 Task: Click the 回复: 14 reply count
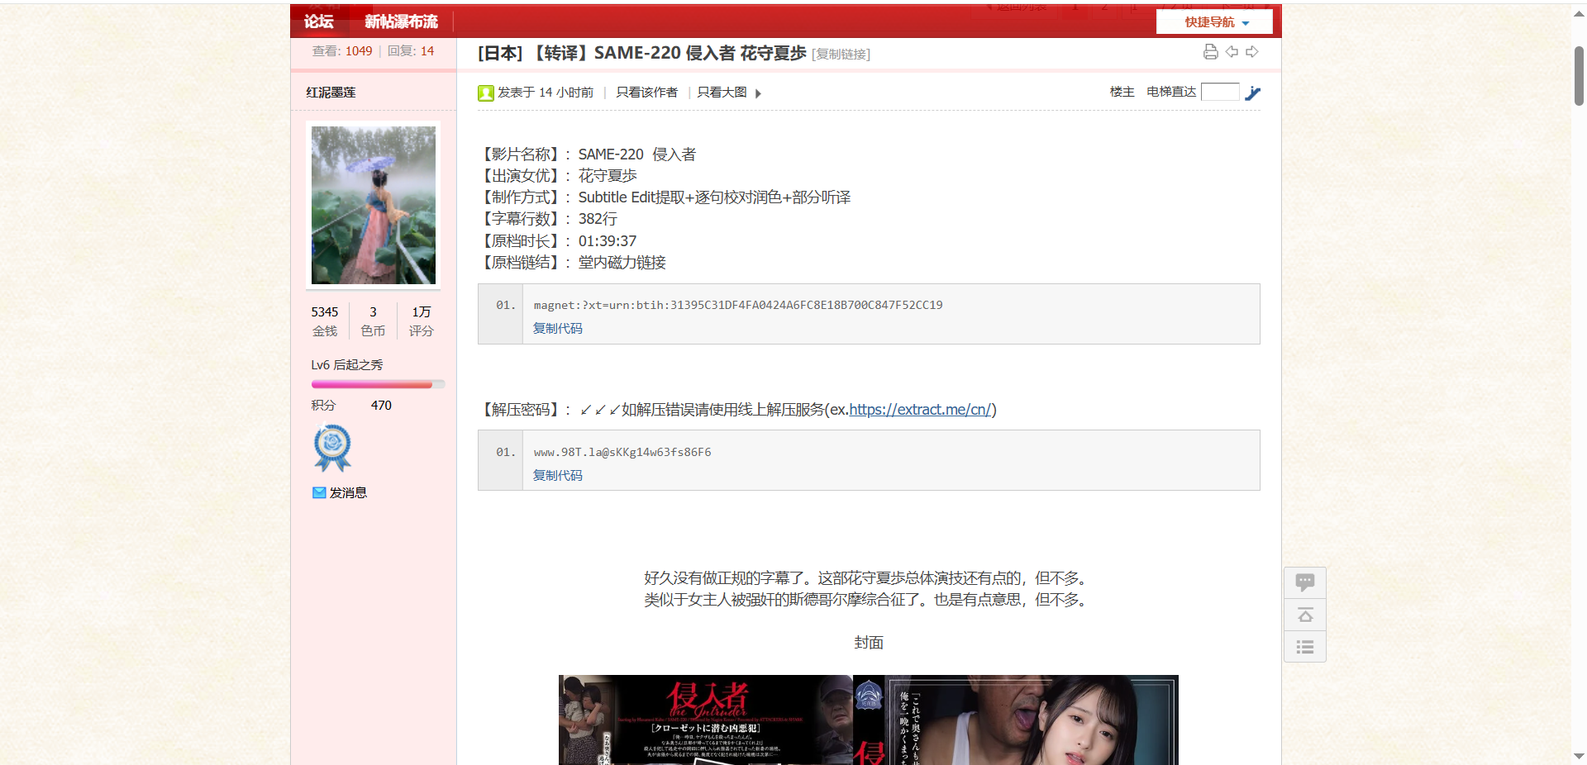pos(411,51)
